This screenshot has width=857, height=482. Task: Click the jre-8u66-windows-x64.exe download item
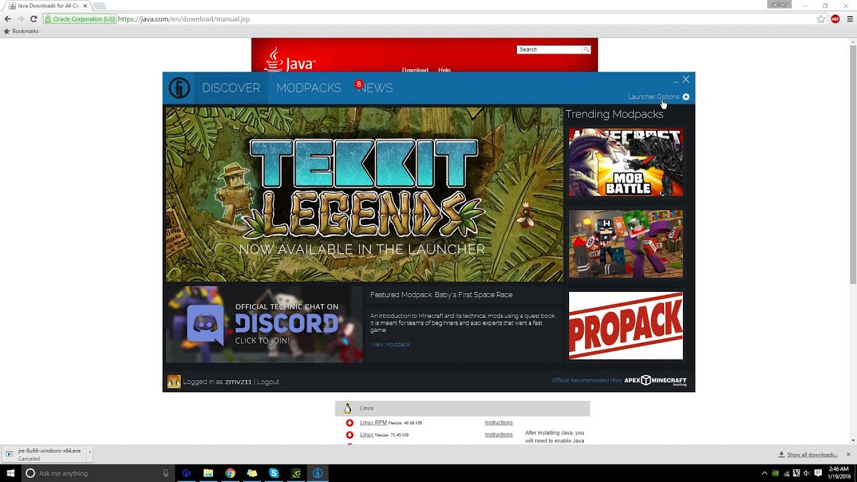click(44, 455)
